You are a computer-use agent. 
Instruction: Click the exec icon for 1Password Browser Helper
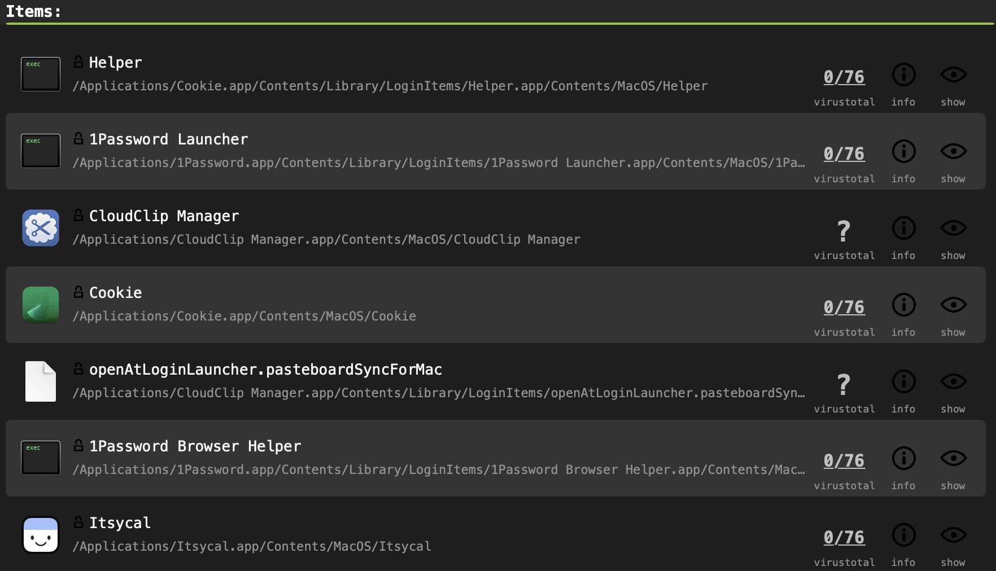tap(41, 458)
